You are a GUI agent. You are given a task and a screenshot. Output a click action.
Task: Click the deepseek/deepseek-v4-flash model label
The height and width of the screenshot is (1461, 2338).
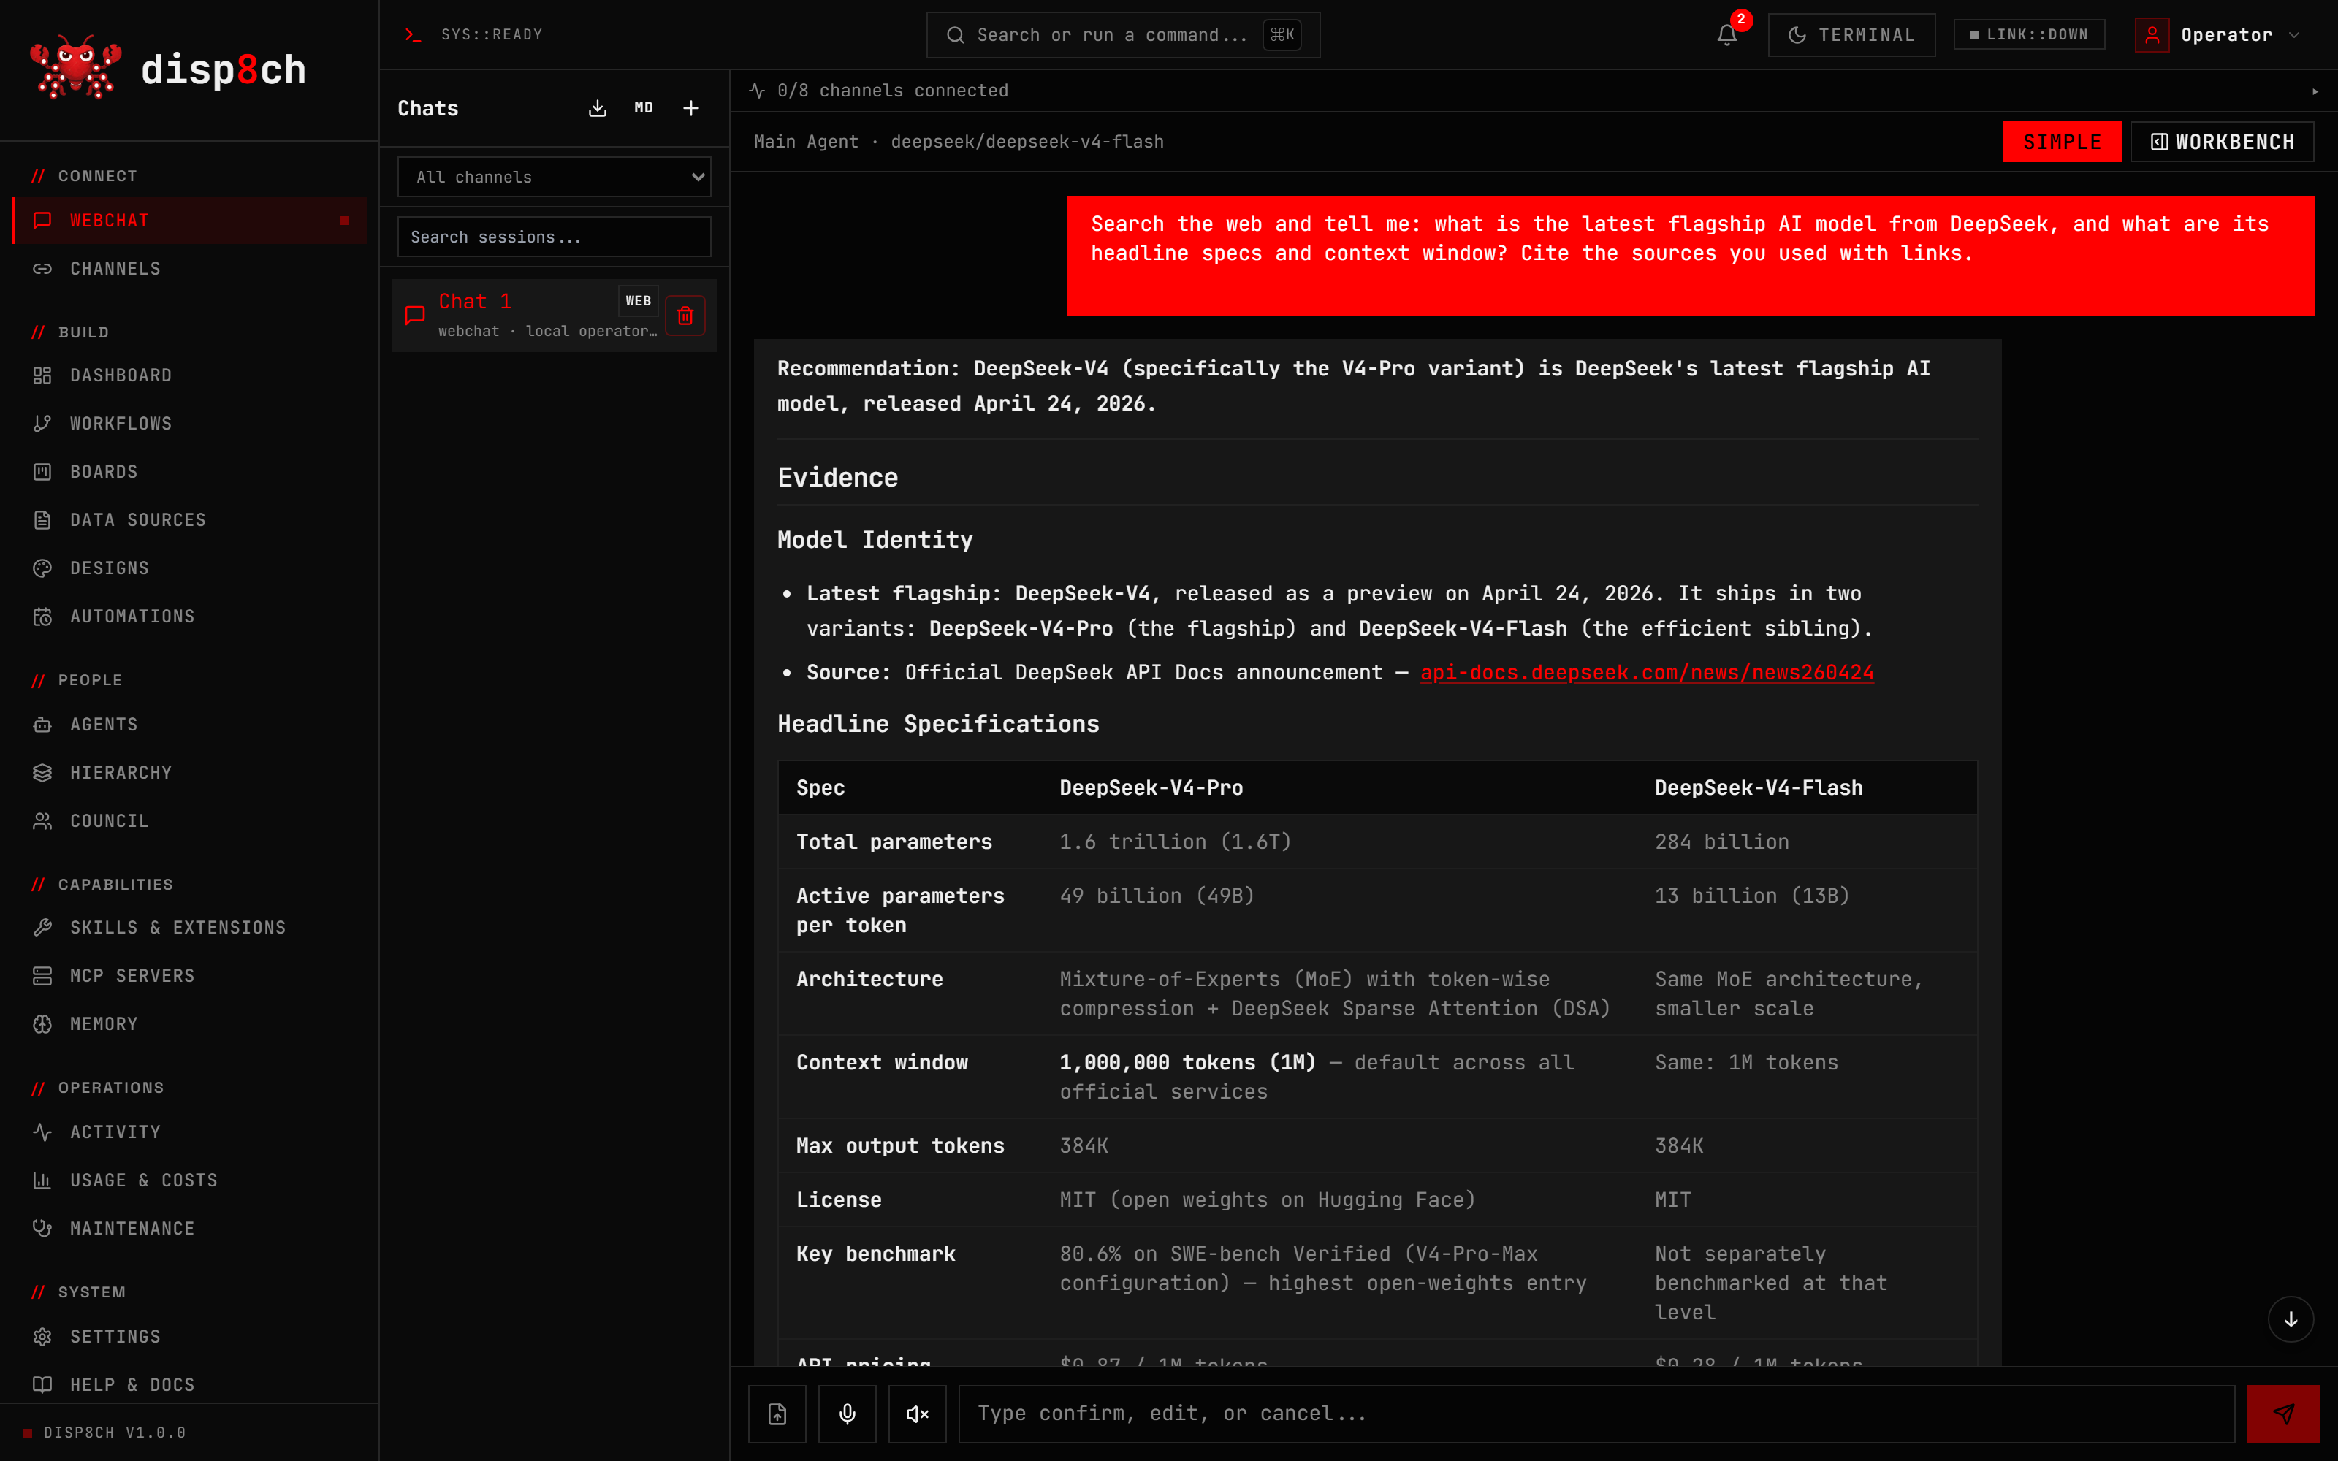point(1027,142)
